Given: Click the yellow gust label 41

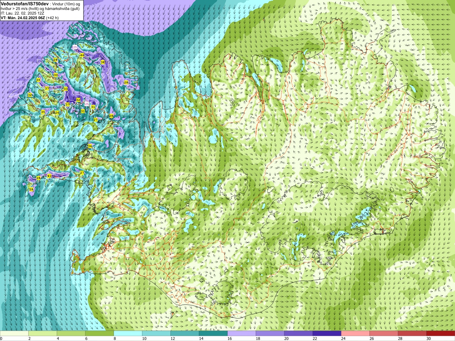Looking at the screenshot, I should point(49,176).
